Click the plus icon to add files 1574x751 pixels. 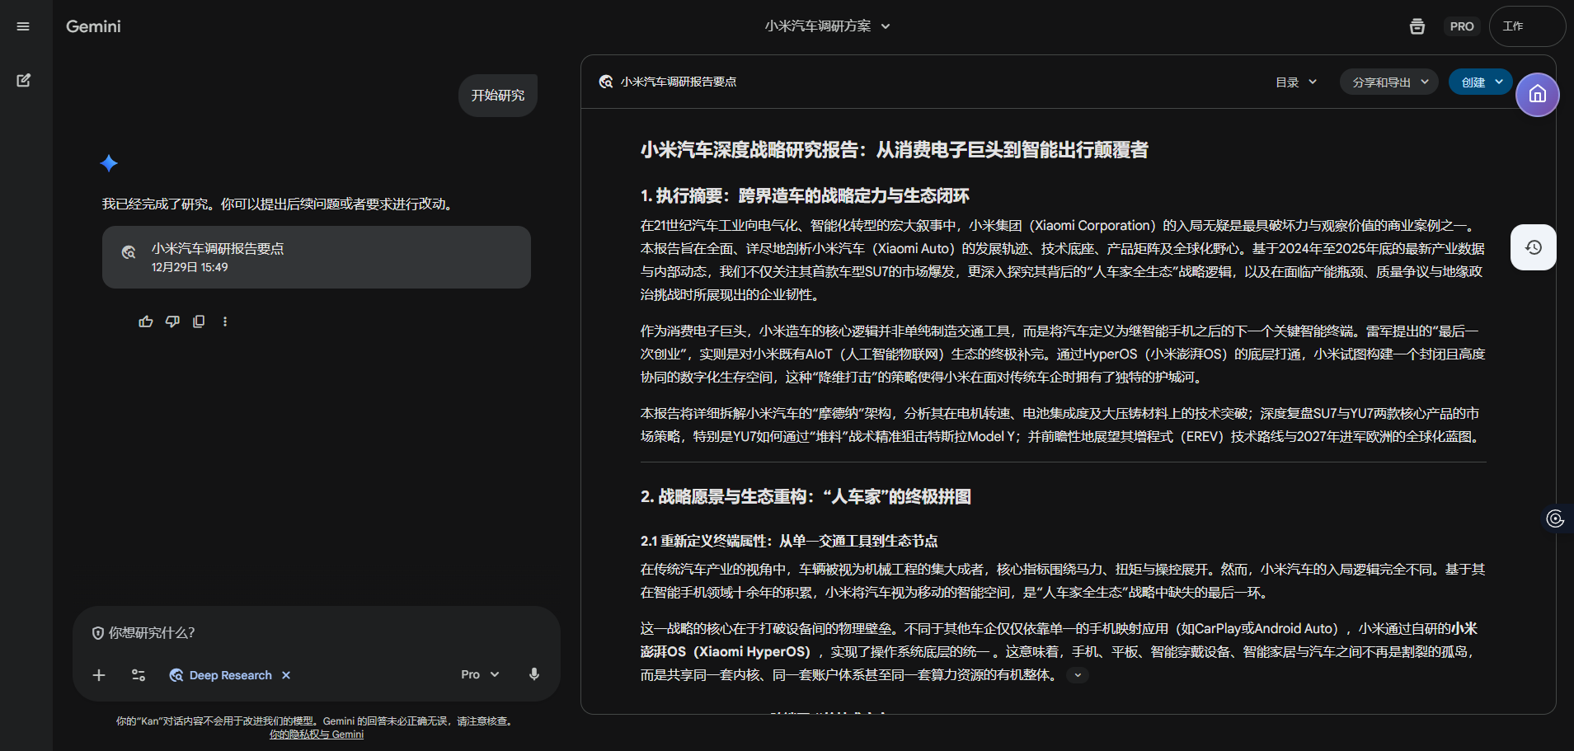pyautogui.click(x=99, y=675)
